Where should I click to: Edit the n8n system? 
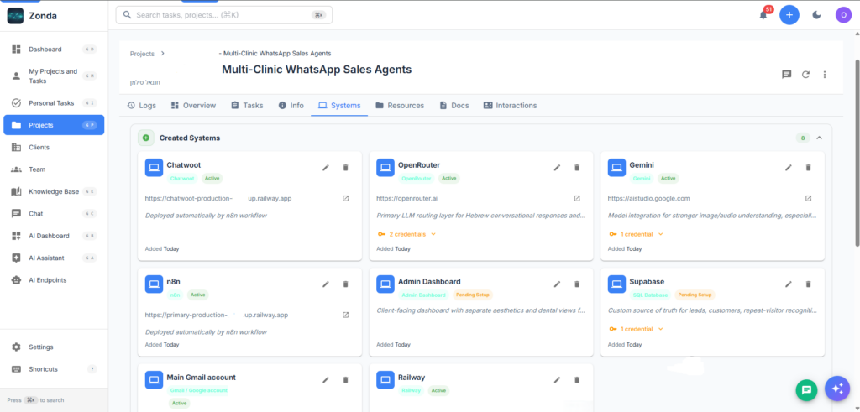326,284
